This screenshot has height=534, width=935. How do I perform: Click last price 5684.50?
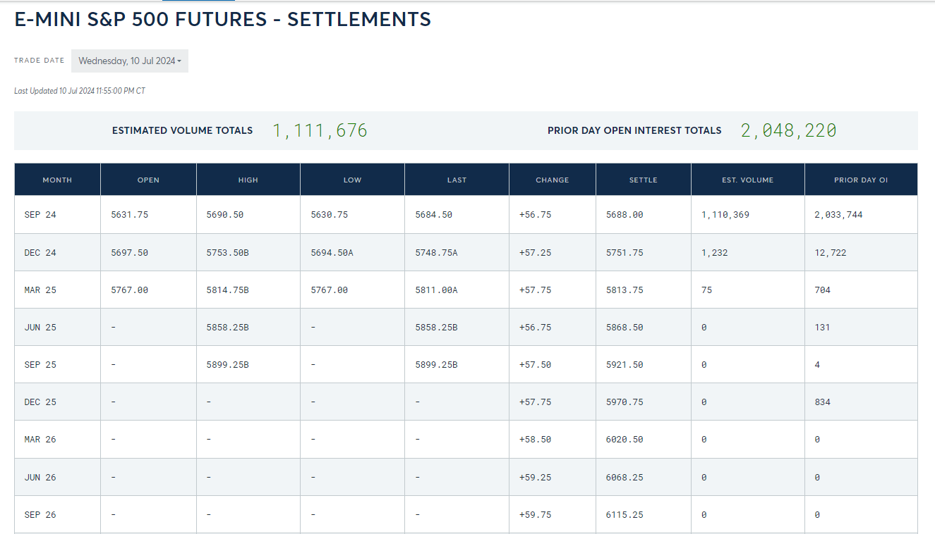tap(434, 215)
